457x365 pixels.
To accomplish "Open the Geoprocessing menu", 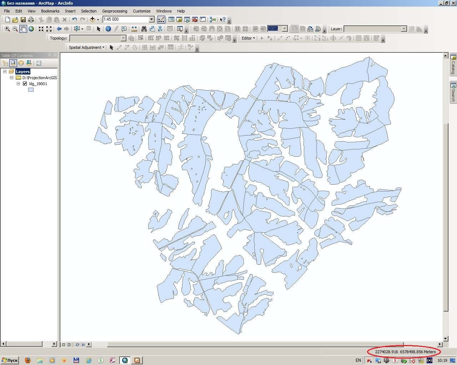I will point(115,11).
